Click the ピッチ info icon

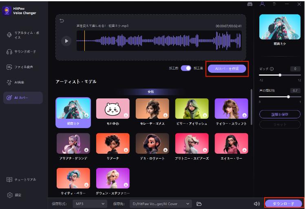[272, 69]
